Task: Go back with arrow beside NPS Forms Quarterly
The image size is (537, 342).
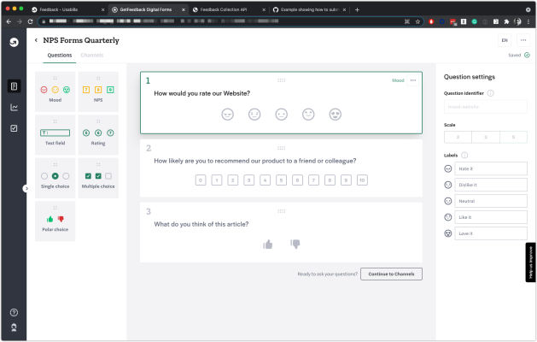Action: pyautogui.click(x=36, y=40)
